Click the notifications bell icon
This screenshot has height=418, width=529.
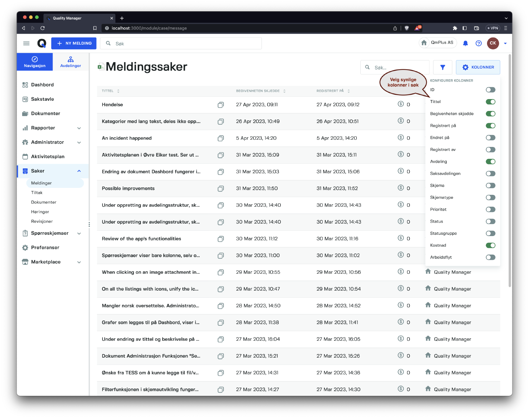click(465, 43)
